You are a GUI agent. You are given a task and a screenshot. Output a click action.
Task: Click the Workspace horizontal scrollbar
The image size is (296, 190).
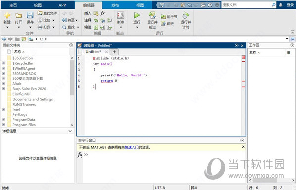tap(264, 180)
